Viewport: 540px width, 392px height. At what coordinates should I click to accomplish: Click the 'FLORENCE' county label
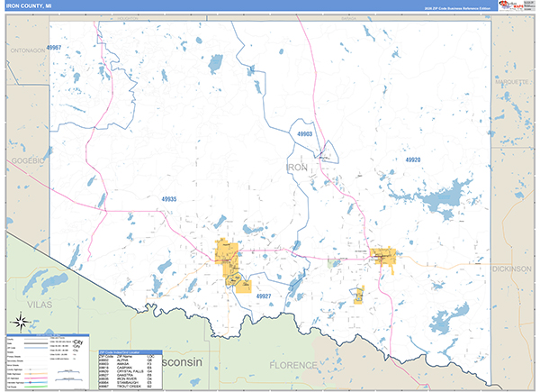pyautogui.click(x=293, y=365)
